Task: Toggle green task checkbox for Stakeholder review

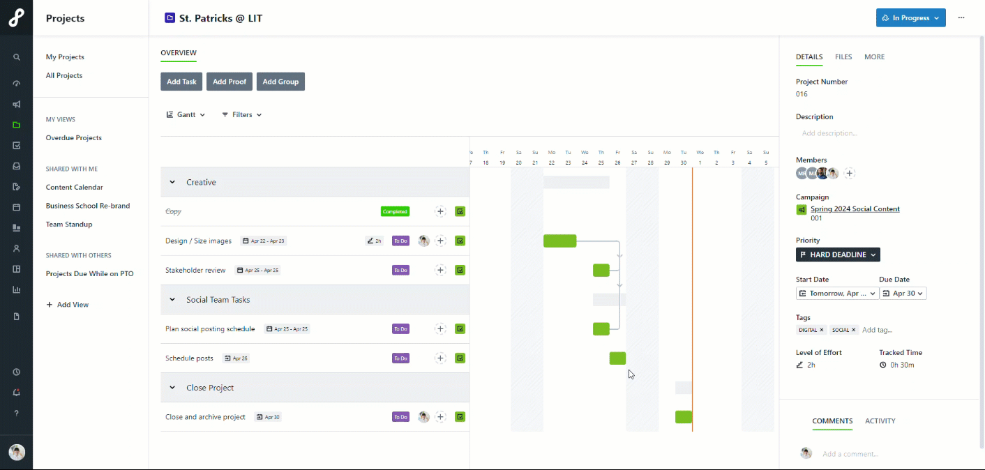Action: (x=460, y=270)
